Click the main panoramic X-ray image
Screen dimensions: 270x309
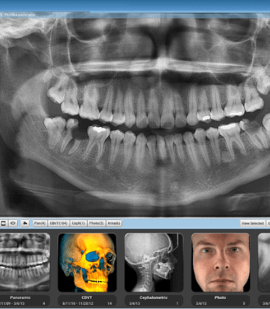(x=135, y=116)
